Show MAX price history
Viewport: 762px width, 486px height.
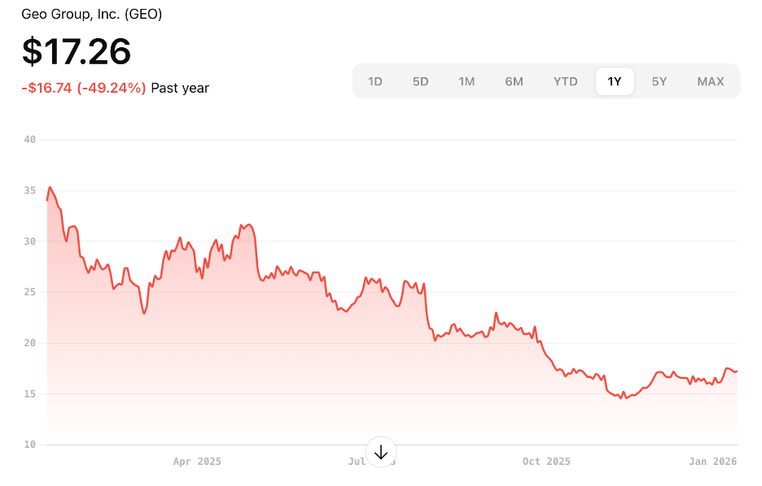point(710,81)
